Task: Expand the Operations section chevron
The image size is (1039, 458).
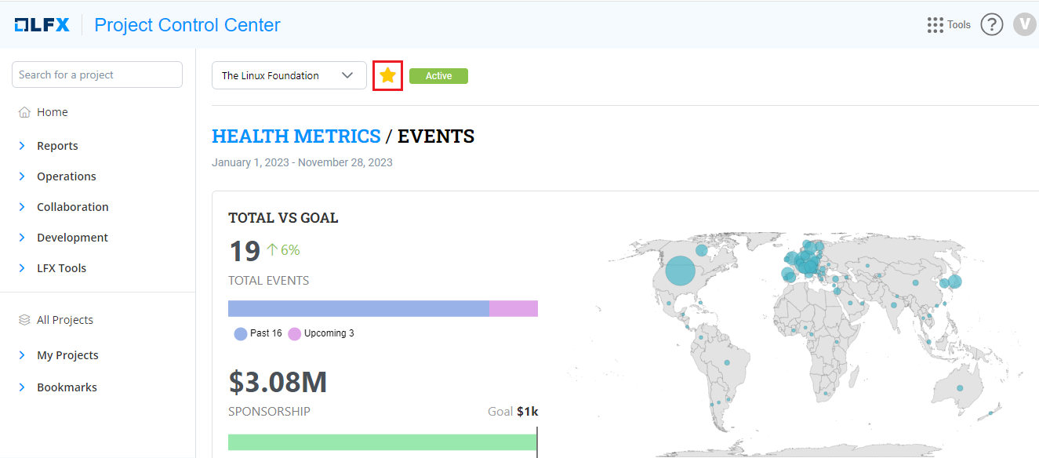Action: coord(22,176)
